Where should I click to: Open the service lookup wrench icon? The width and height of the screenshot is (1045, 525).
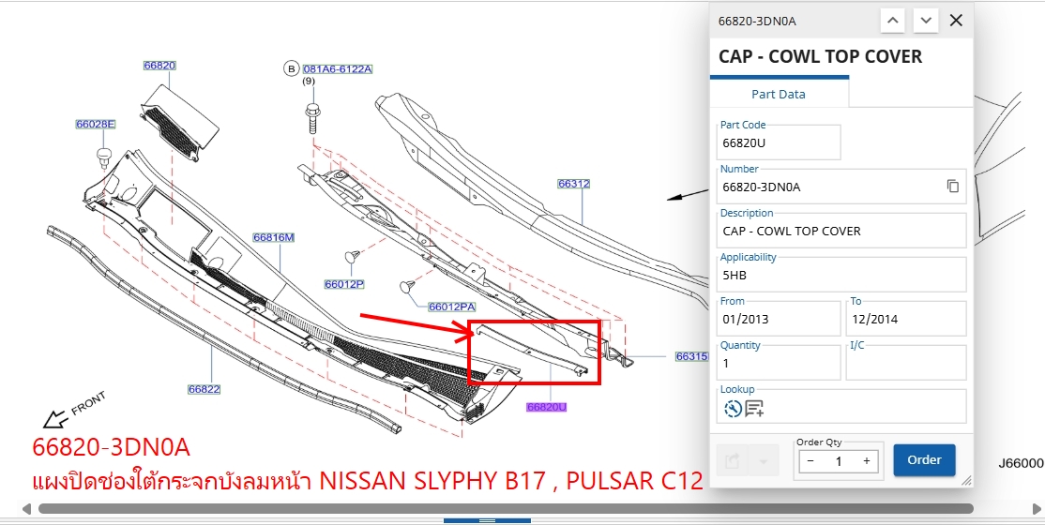tap(733, 409)
